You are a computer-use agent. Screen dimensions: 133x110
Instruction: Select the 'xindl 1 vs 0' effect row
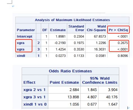[x=35, y=104]
